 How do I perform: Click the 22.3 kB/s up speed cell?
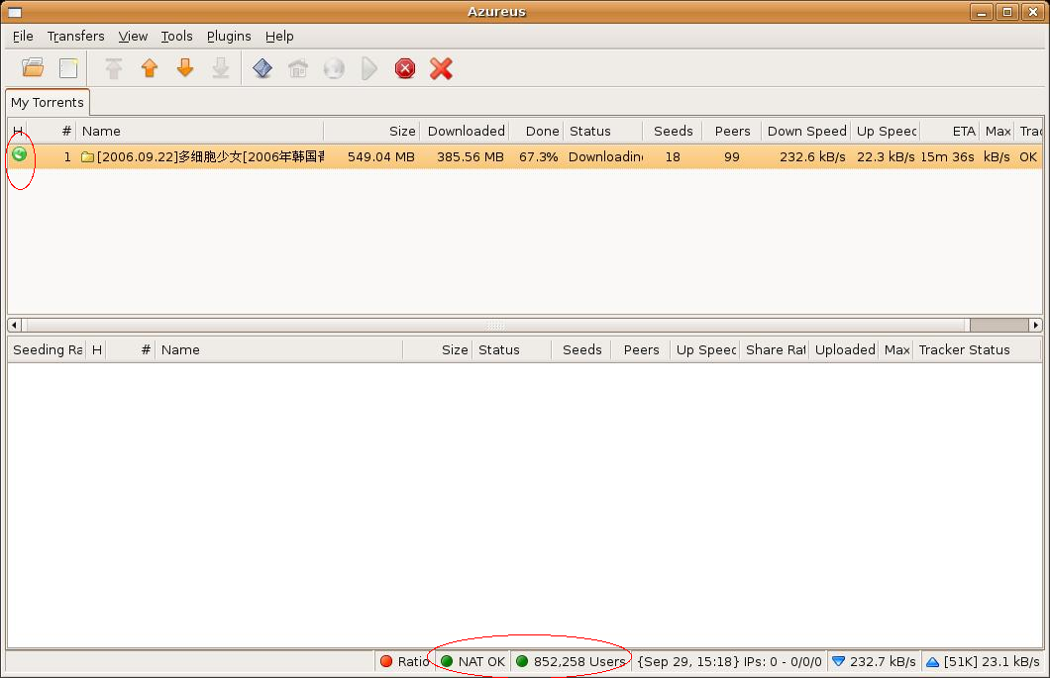886,157
